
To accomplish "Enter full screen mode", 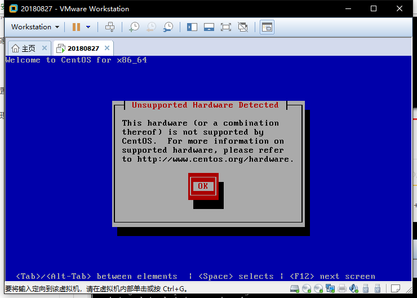I will click(226, 27).
